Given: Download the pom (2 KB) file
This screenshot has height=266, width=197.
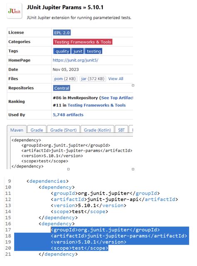Looking at the screenshot, I should tap(65, 79).
